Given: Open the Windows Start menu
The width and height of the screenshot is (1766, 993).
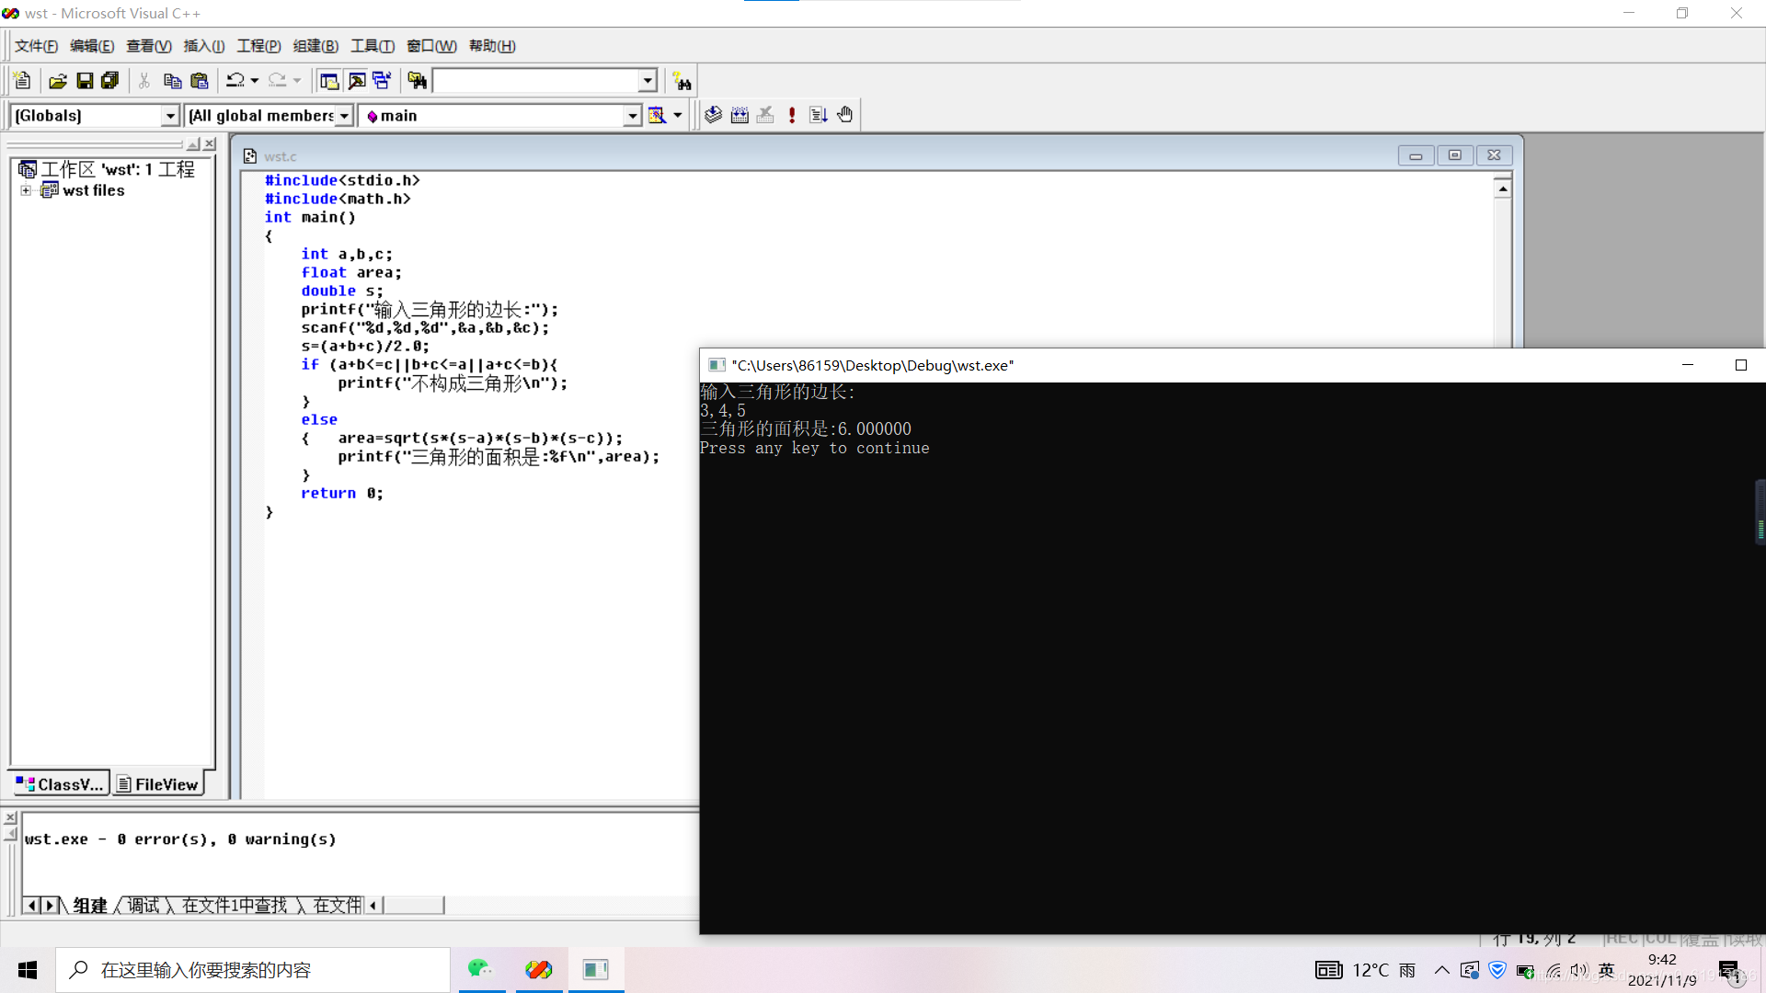Looking at the screenshot, I should (28, 970).
